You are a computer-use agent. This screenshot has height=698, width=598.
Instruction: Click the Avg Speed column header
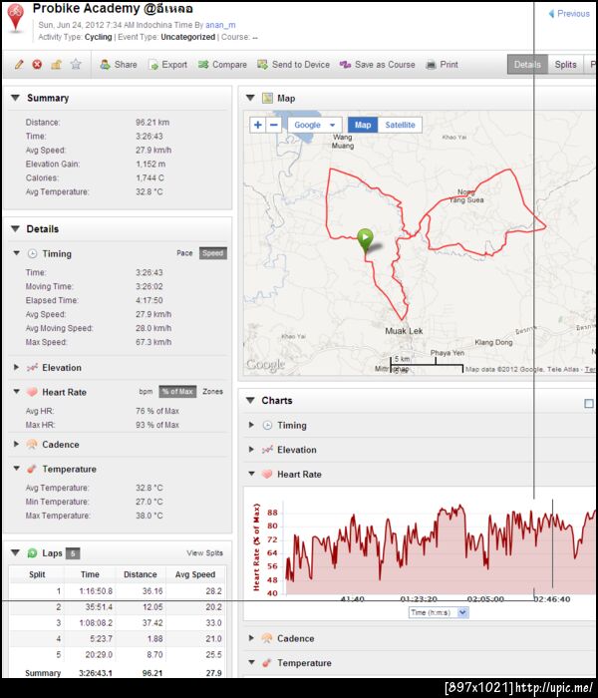195,574
